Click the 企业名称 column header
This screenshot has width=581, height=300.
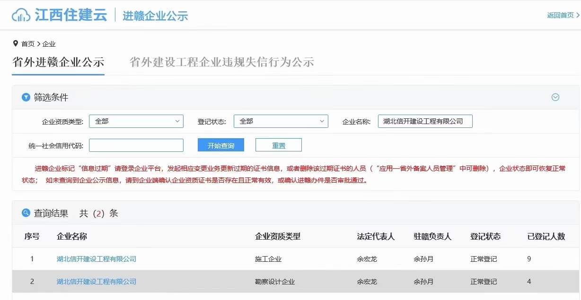(72, 236)
